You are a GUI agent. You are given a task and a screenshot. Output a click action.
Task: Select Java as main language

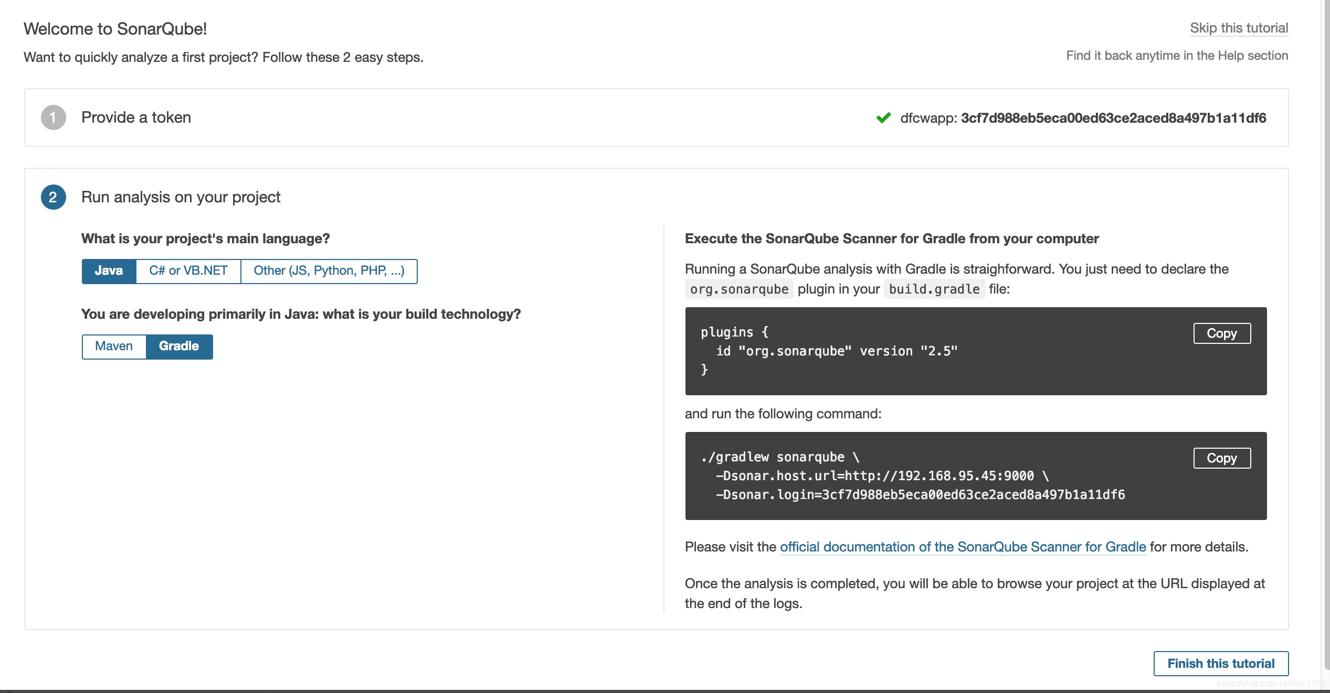pos(109,271)
